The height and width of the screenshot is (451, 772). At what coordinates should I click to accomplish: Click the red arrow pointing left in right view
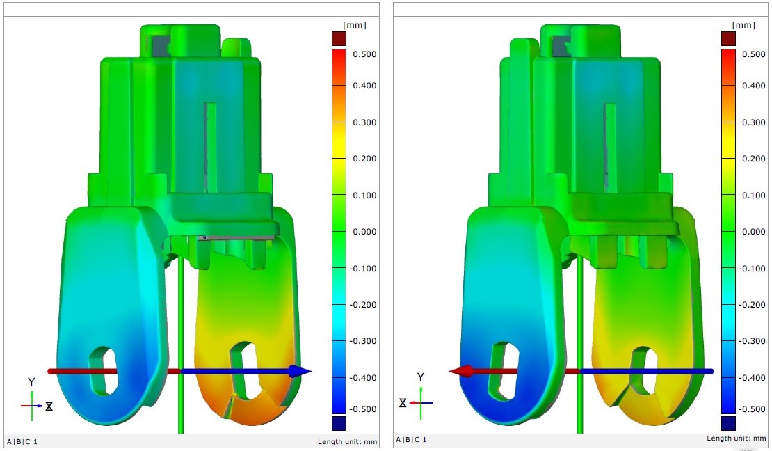(466, 371)
